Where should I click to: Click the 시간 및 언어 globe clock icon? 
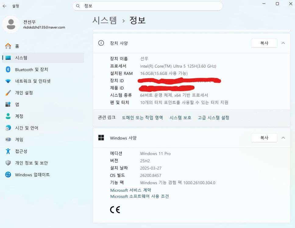pos(8,128)
